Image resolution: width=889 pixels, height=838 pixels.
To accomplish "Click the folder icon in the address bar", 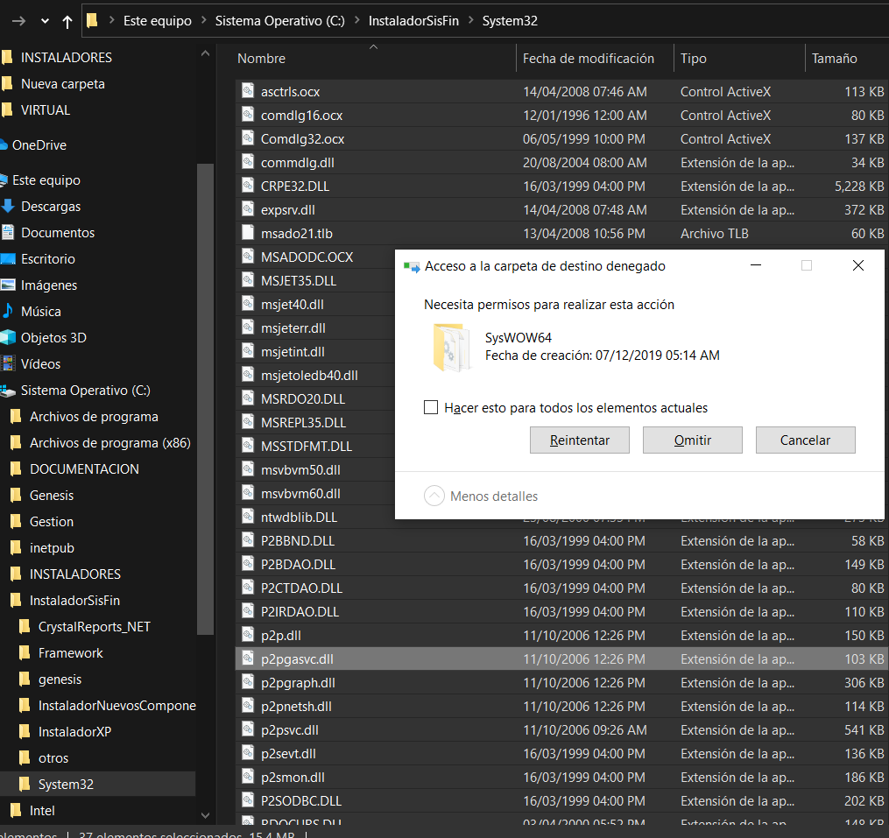I will (92, 21).
